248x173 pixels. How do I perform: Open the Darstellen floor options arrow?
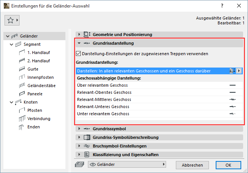[x=238, y=71]
